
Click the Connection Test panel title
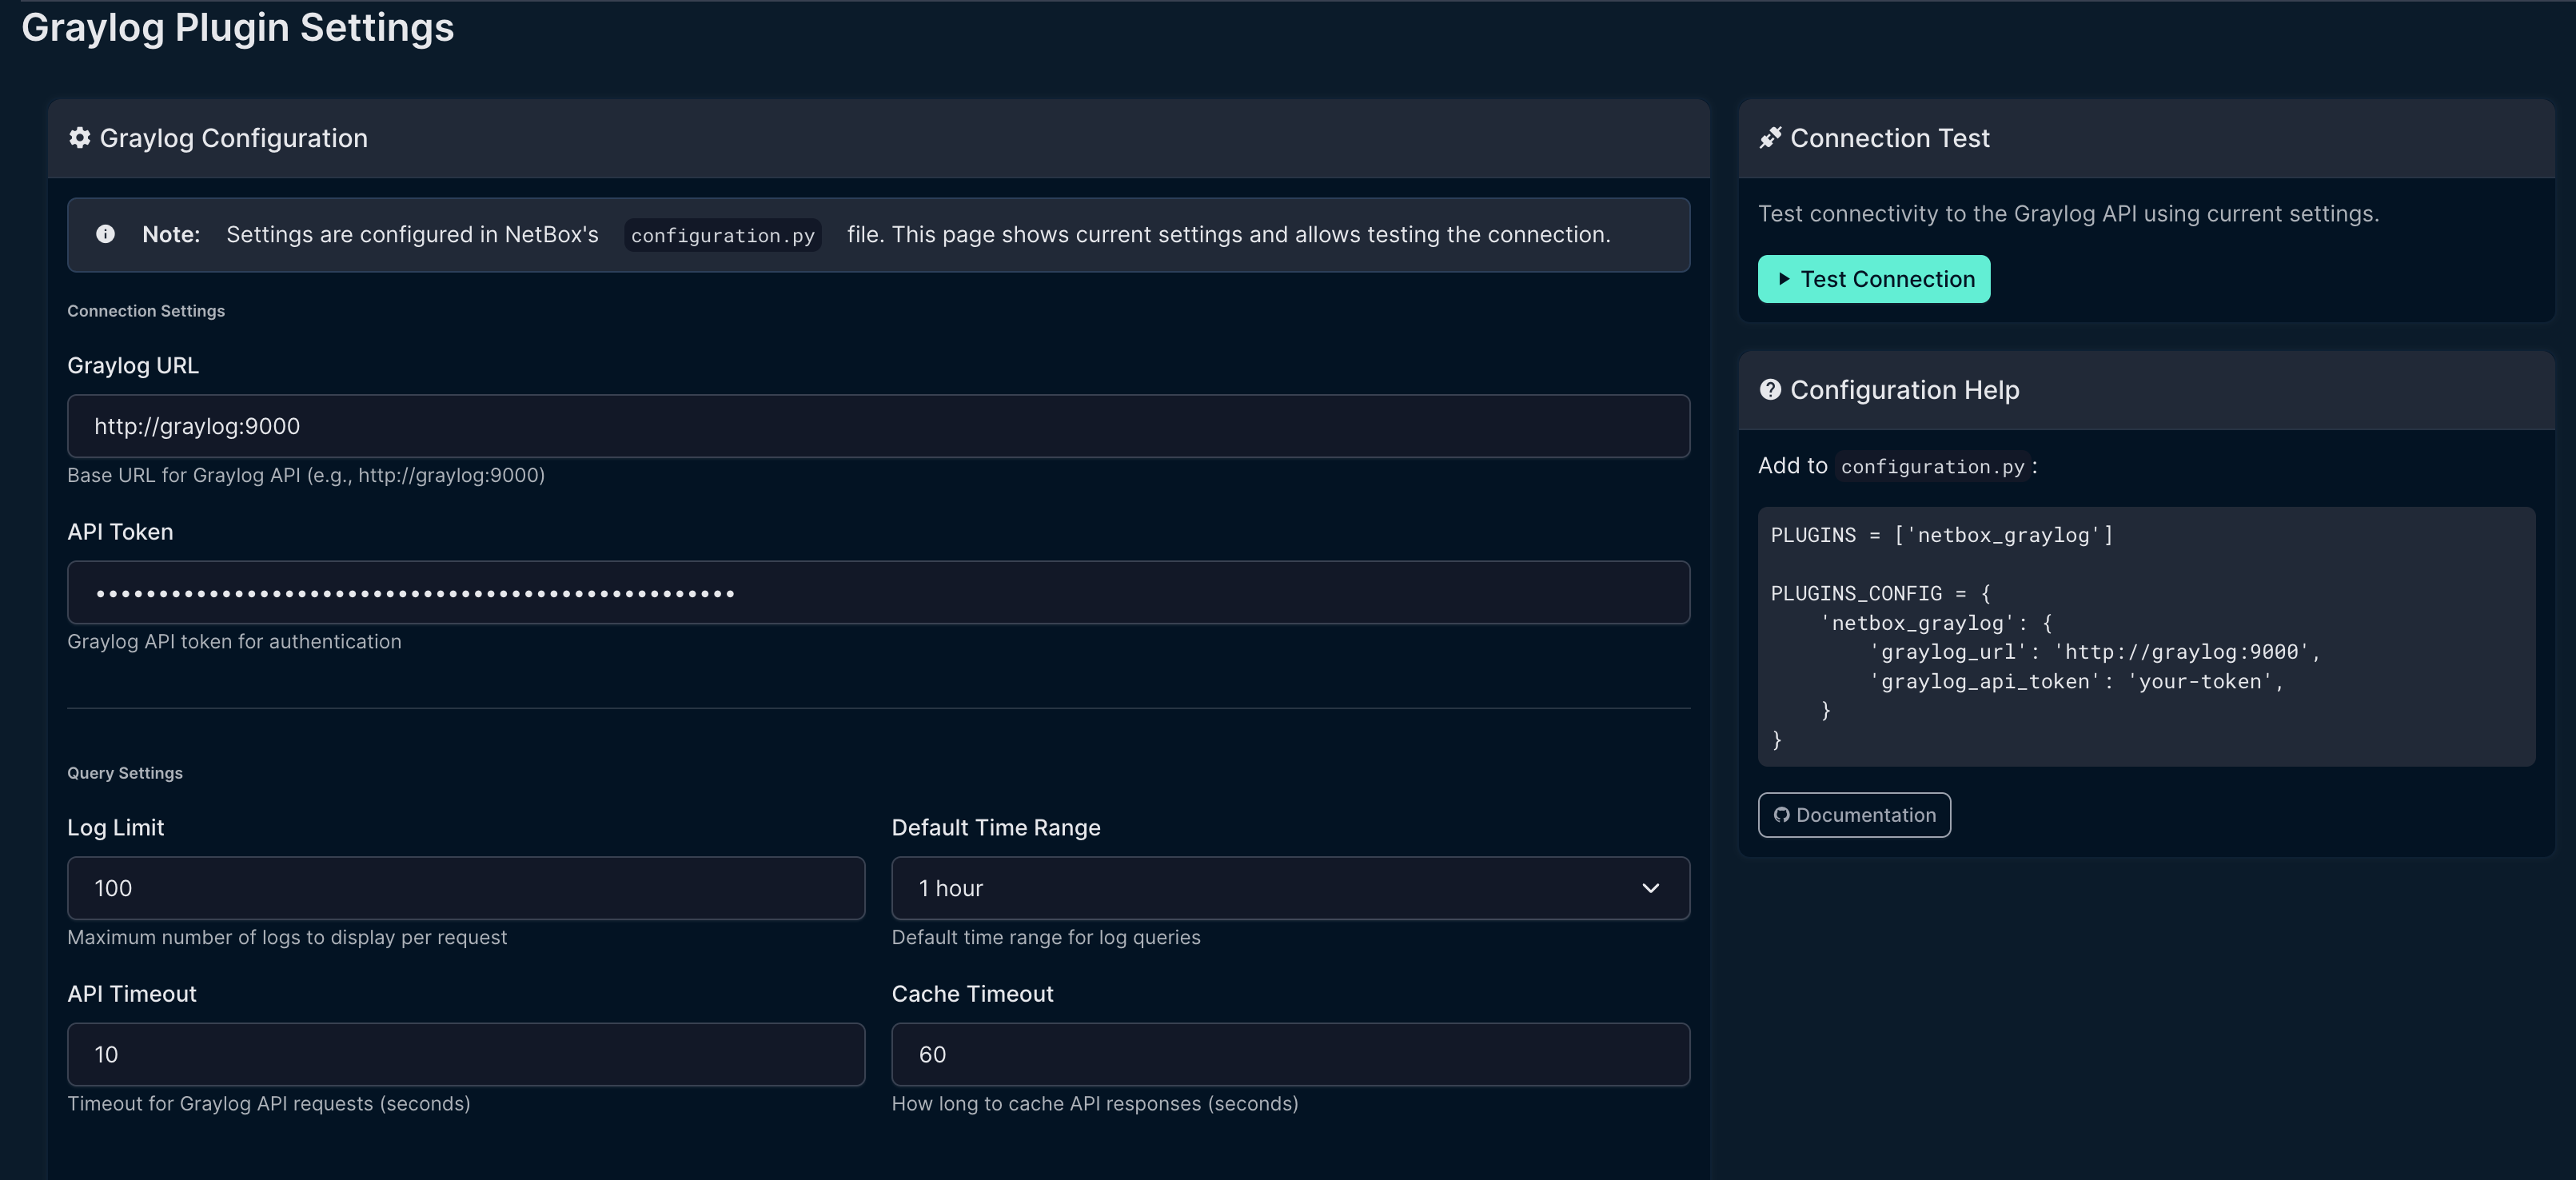pyautogui.click(x=1890, y=138)
